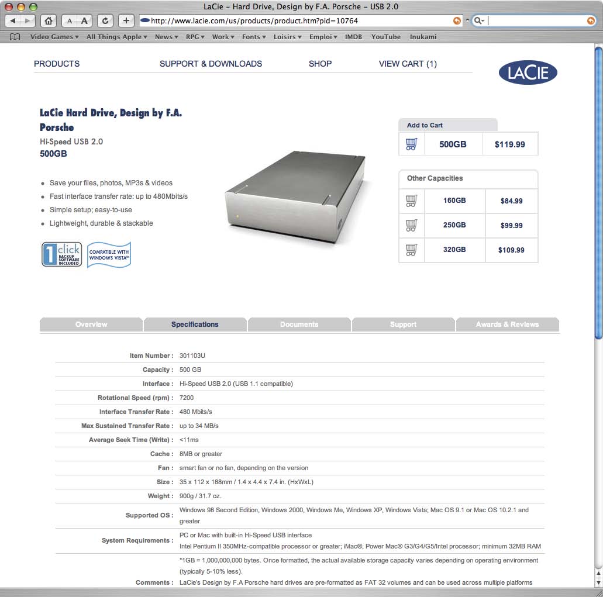Switch to the Support tab

[403, 325]
